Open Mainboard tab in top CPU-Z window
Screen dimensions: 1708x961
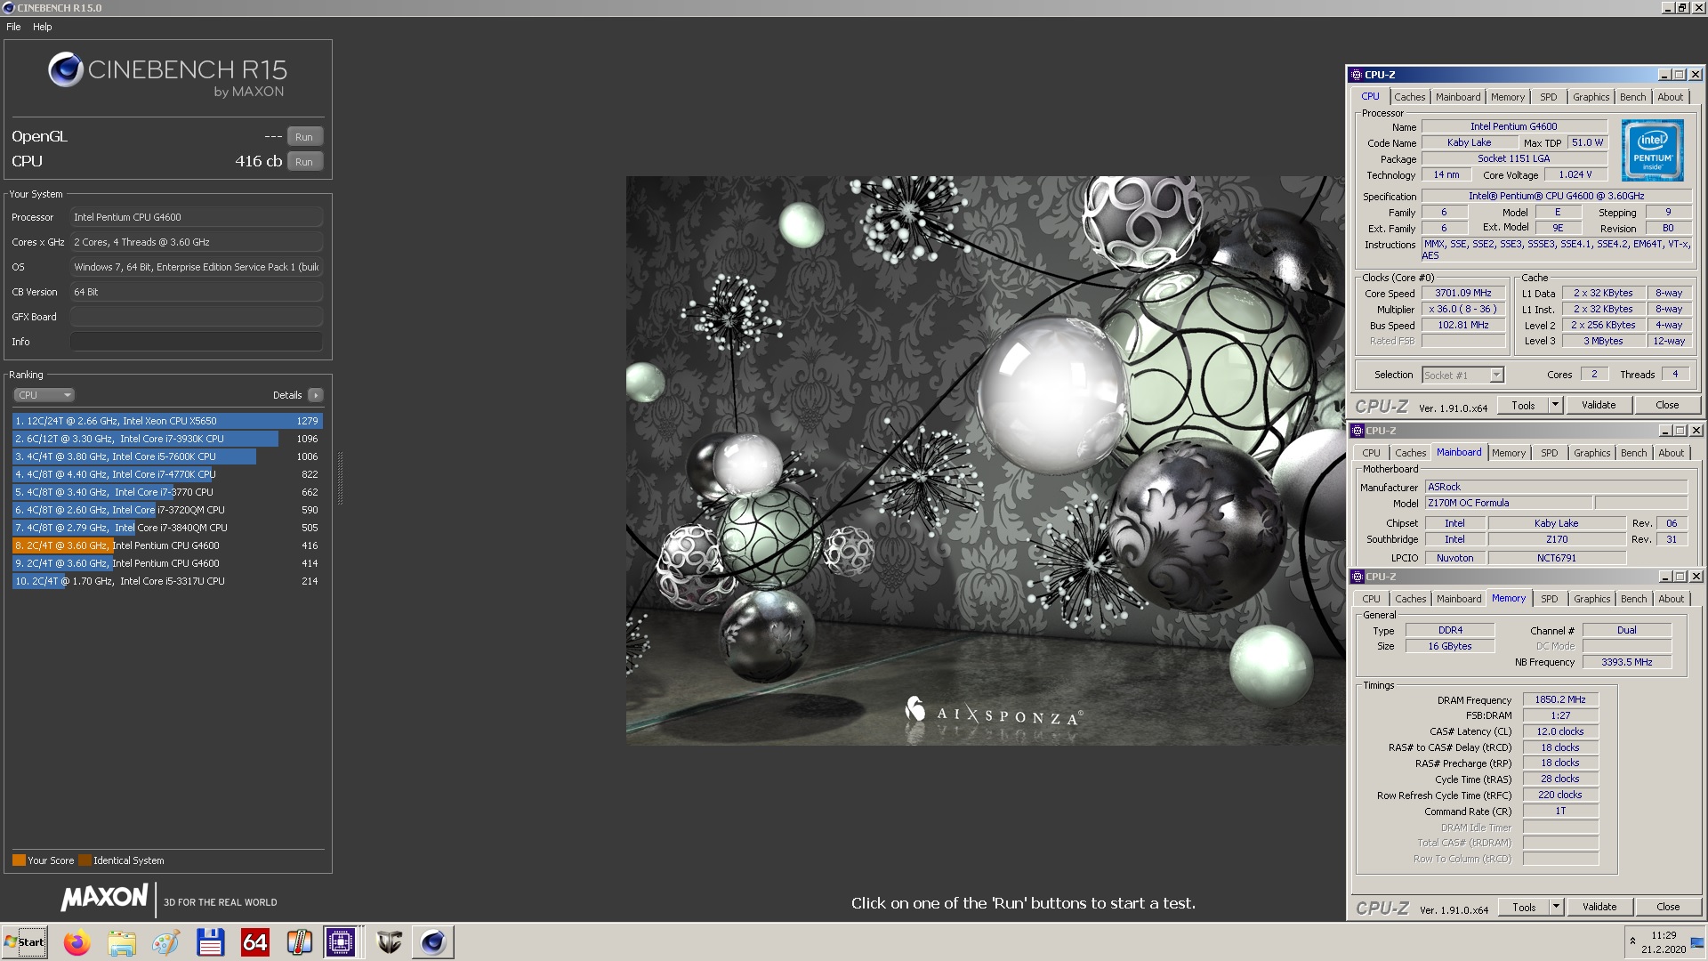coord(1458,97)
